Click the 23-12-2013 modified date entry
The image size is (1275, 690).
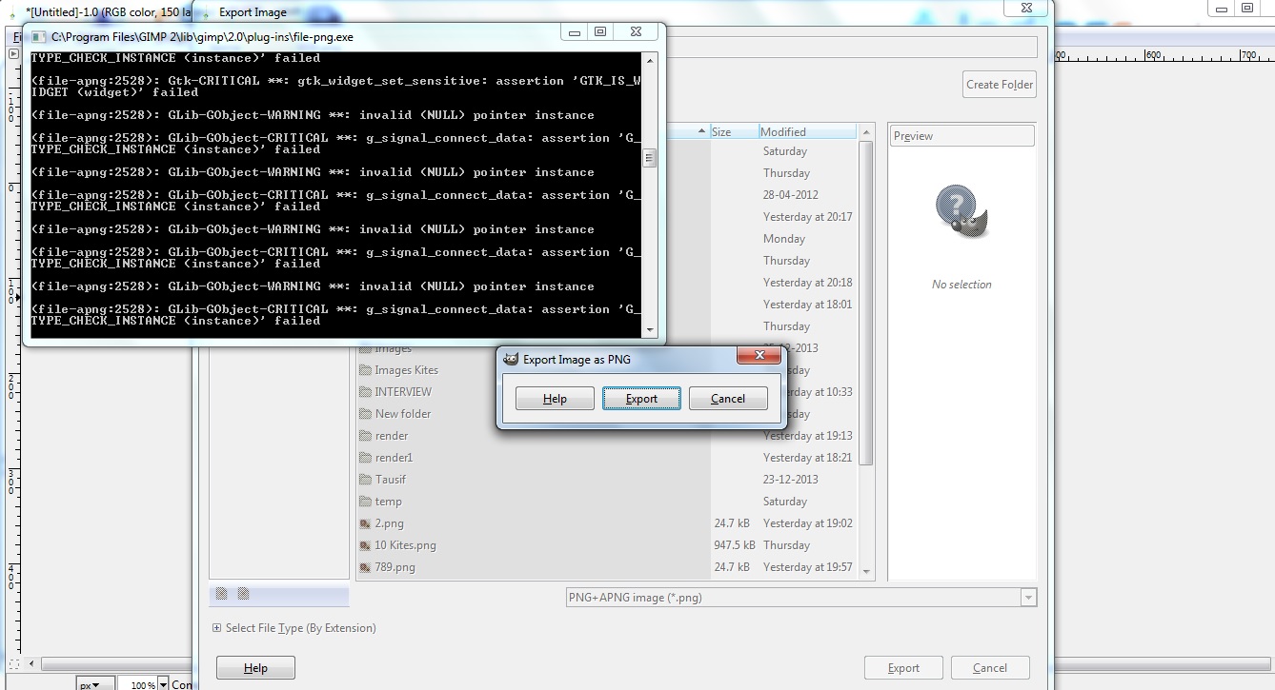(790, 480)
